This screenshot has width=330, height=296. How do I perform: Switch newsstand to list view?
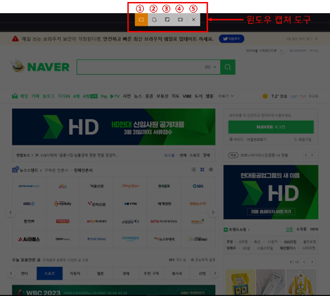193,169
